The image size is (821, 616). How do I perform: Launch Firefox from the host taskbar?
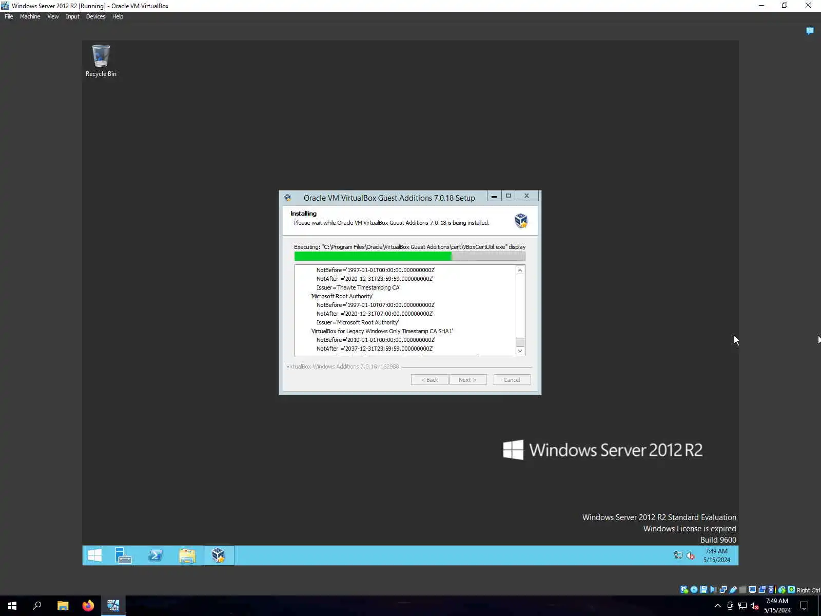(x=88, y=606)
